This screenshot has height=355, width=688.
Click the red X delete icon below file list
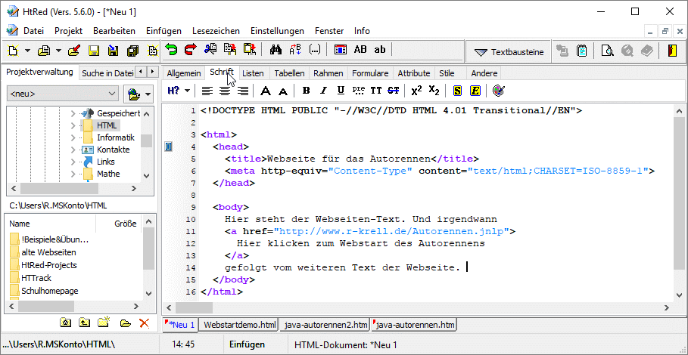click(x=144, y=323)
